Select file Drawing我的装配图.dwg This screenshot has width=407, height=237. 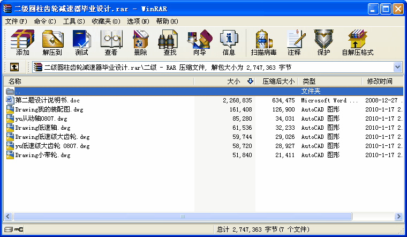pos(49,109)
